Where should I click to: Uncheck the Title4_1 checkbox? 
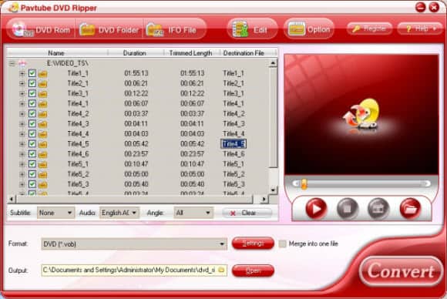tap(32, 103)
